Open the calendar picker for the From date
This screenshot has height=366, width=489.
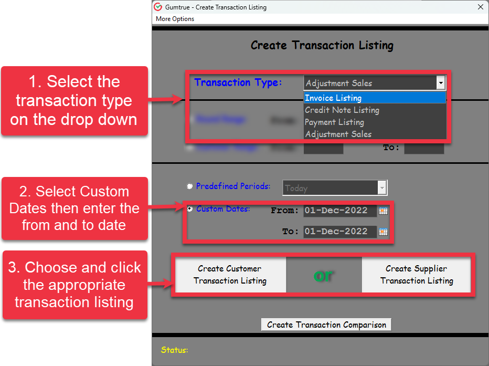click(x=382, y=211)
